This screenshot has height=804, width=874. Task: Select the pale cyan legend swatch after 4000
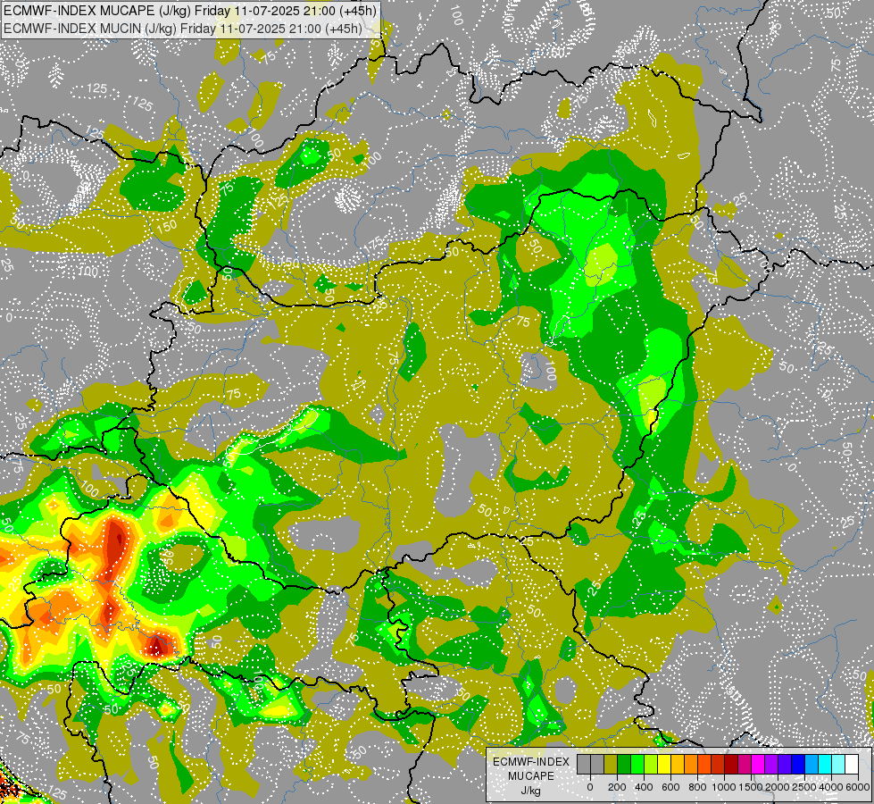839,765
